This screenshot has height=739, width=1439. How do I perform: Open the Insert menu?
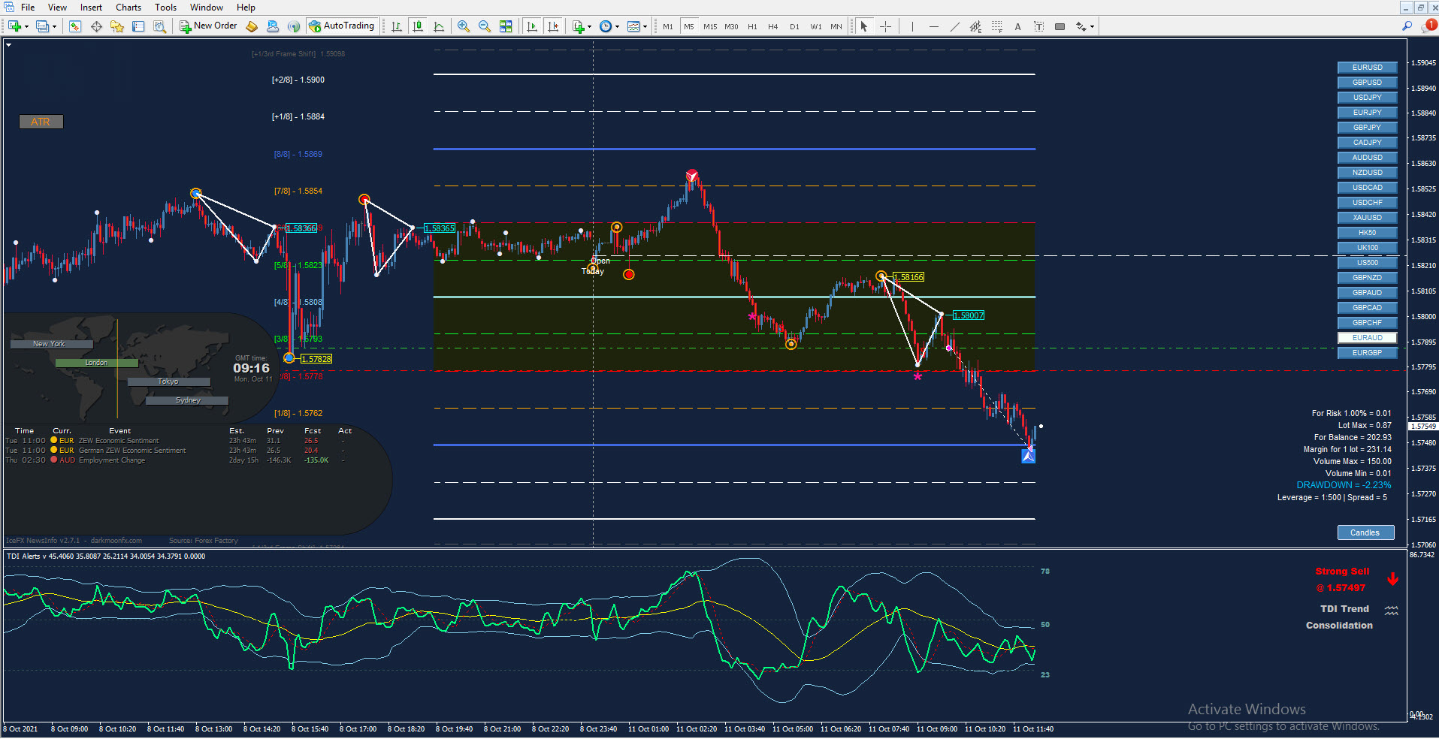(91, 8)
